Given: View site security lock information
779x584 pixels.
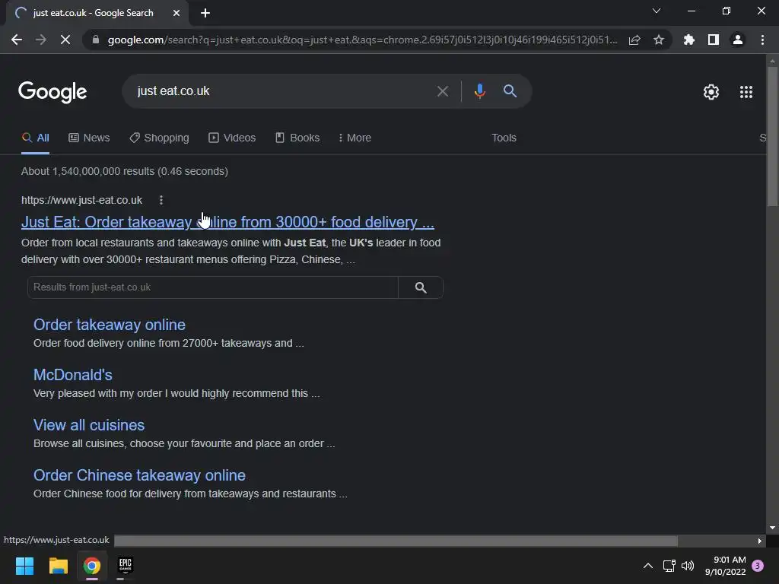Looking at the screenshot, I should pos(96,40).
